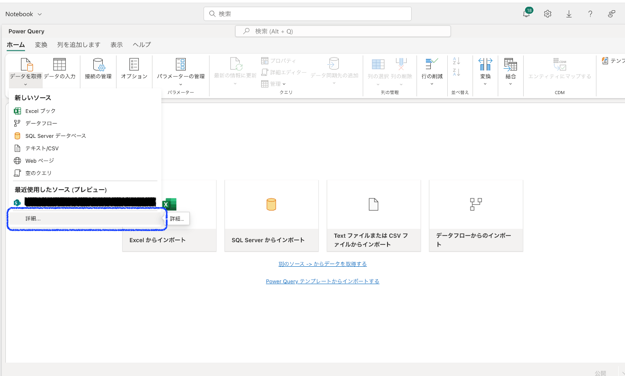The height and width of the screenshot is (376, 625).
Task: Sort descending with the Z-A icon
Action: pos(456,72)
